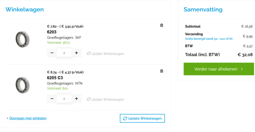
Task: Proceed with Verder naar afrekenen button
Action: 219,69
